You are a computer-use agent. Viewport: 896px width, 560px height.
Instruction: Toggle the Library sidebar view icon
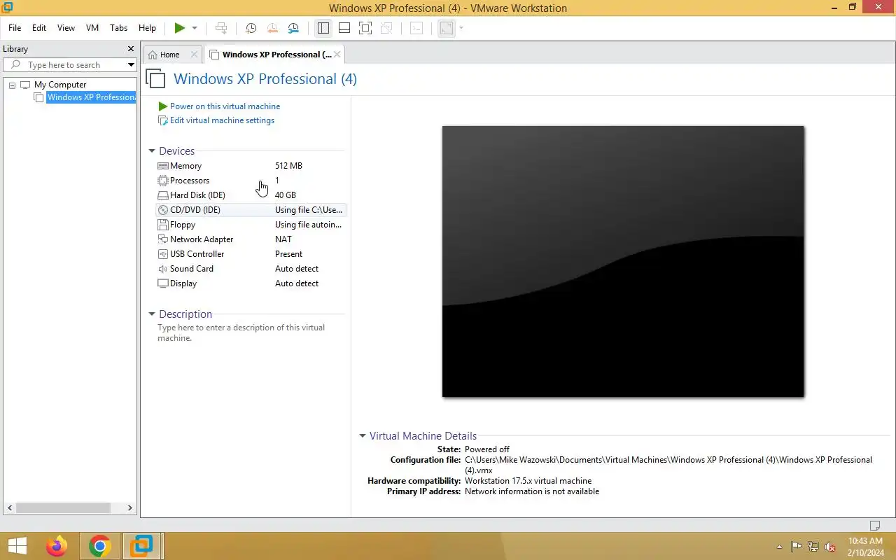point(323,28)
